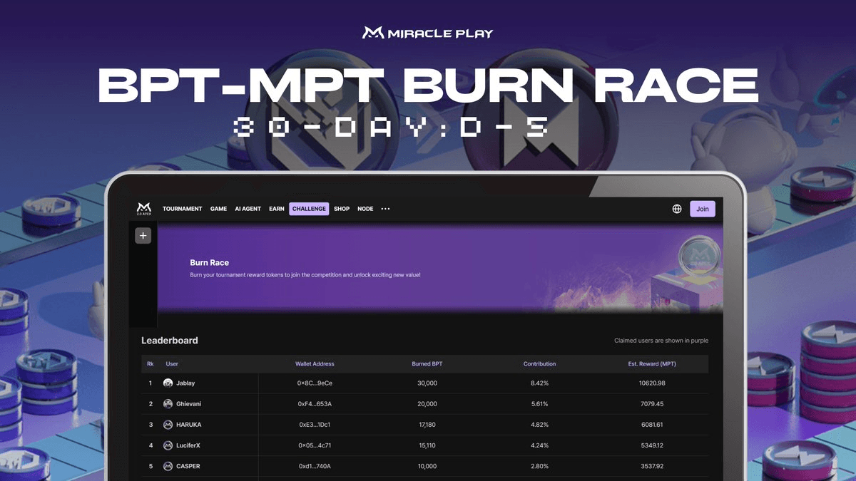Screen dimensions: 856x481
Task: Click the user name HARUKA
Action: click(189, 425)
